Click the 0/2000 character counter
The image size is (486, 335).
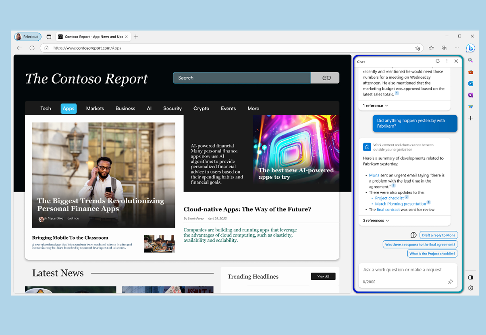(369, 282)
